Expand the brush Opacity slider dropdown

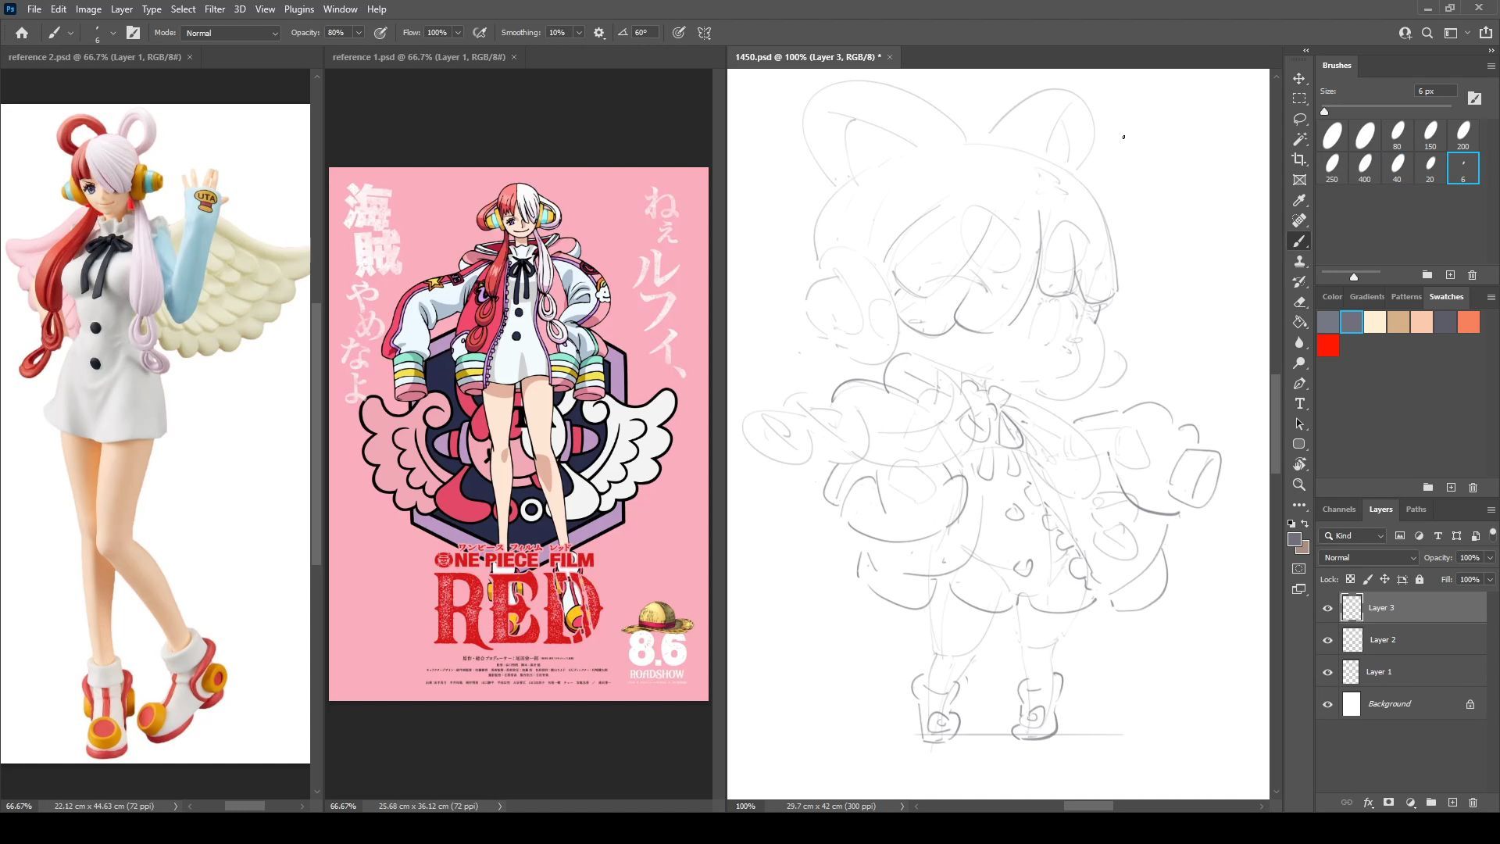pyautogui.click(x=359, y=33)
